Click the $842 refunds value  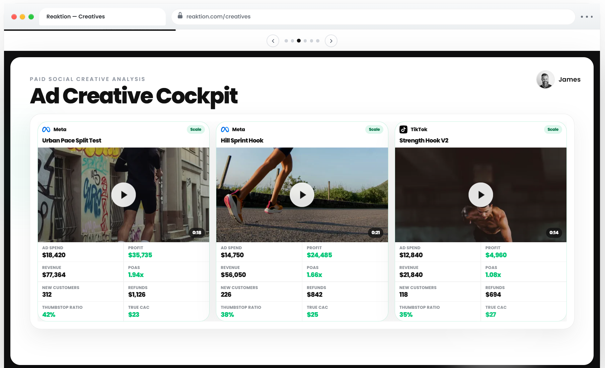(315, 294)
